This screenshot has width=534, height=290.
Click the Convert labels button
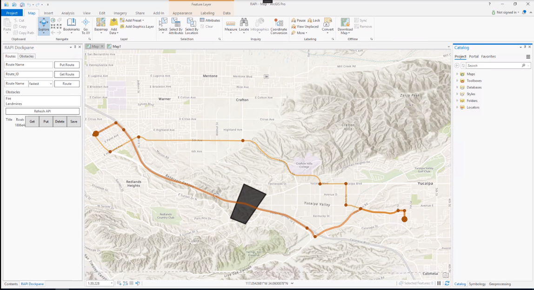(x=327, y=26)
